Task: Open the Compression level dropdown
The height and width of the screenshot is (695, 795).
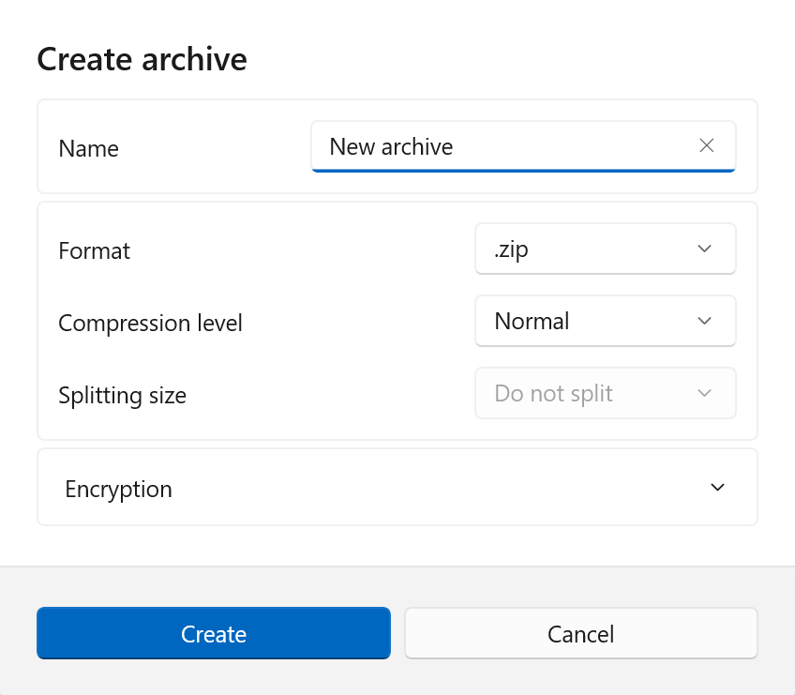Action: pyautogui.click(x=605, y=321)
